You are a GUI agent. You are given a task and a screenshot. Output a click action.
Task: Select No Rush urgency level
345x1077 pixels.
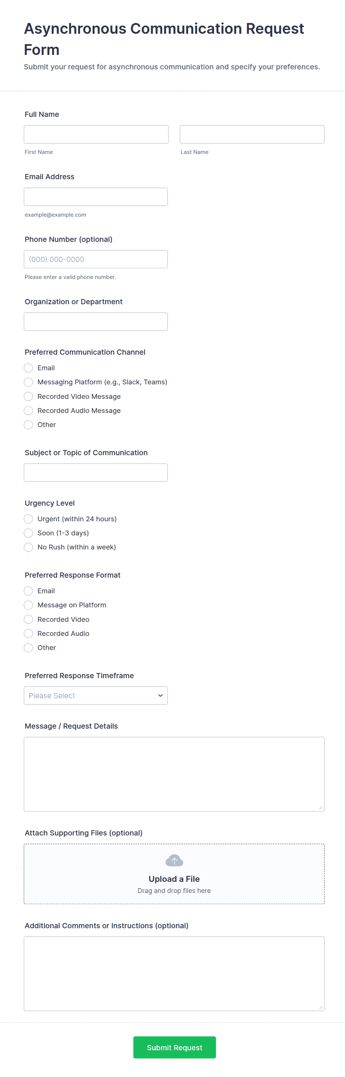click(29, 547)
